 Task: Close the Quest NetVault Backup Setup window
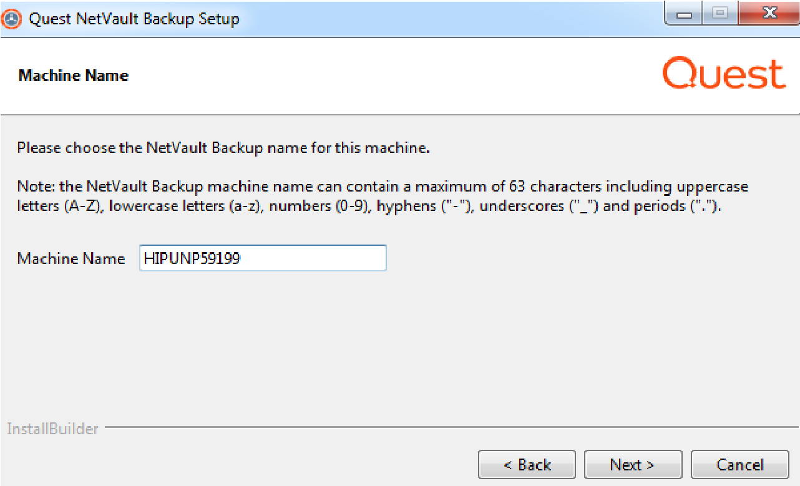769,14
